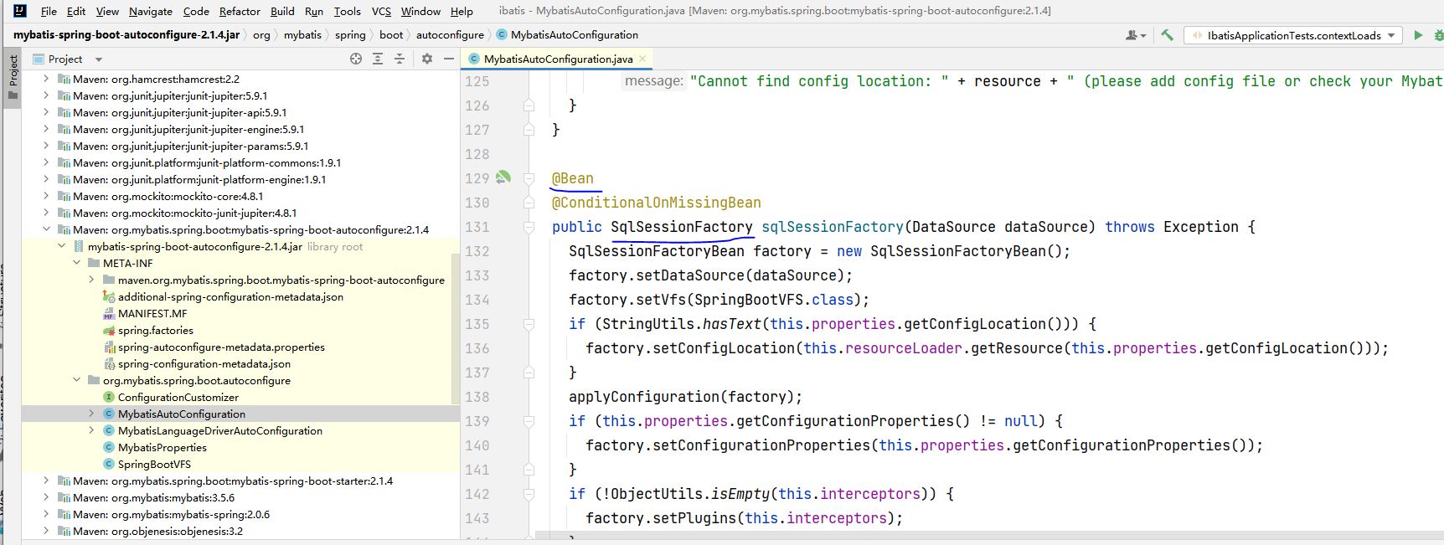
Task: Collapse the META-INF folder
Action: click(x=76, y=263)
